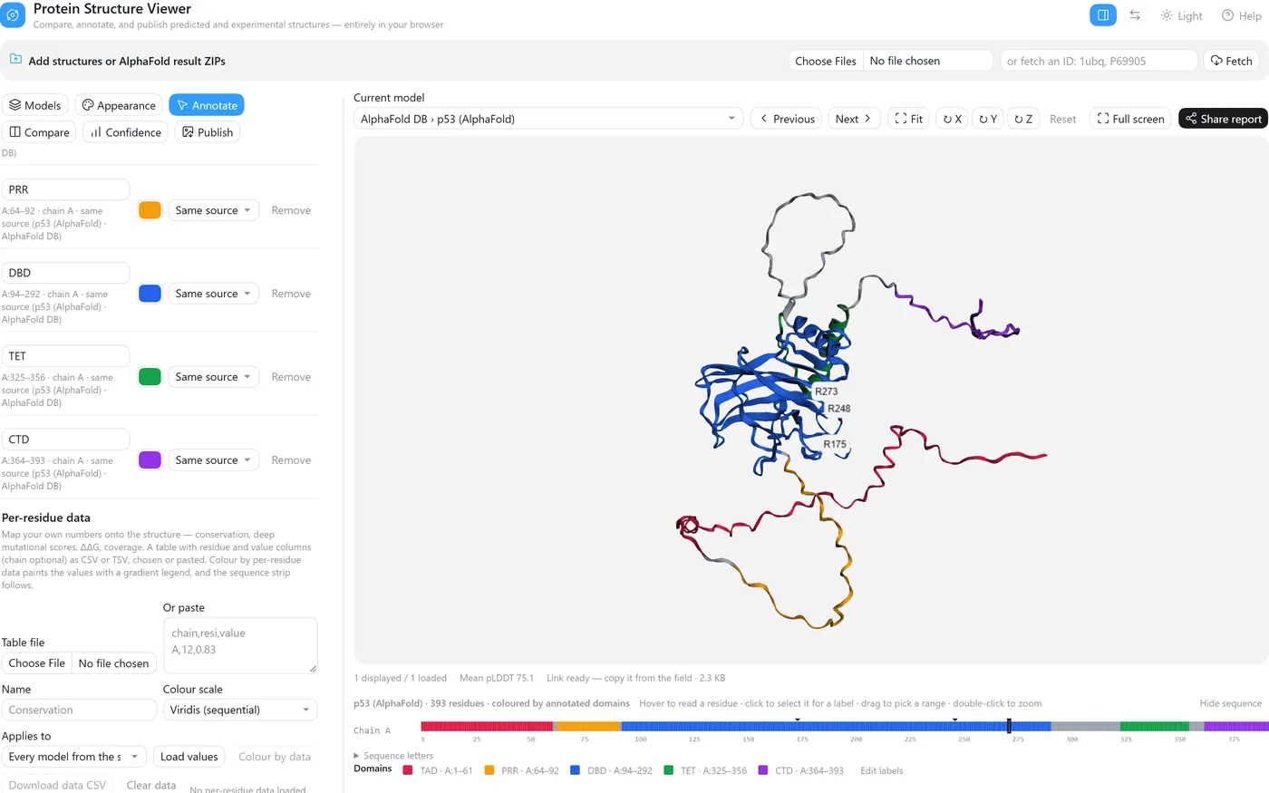This screenshot has height=793, width=1269.
Task: Open the Colour scale Viridis dropdown
Action: pyautogui.click(x=240, y=710)
